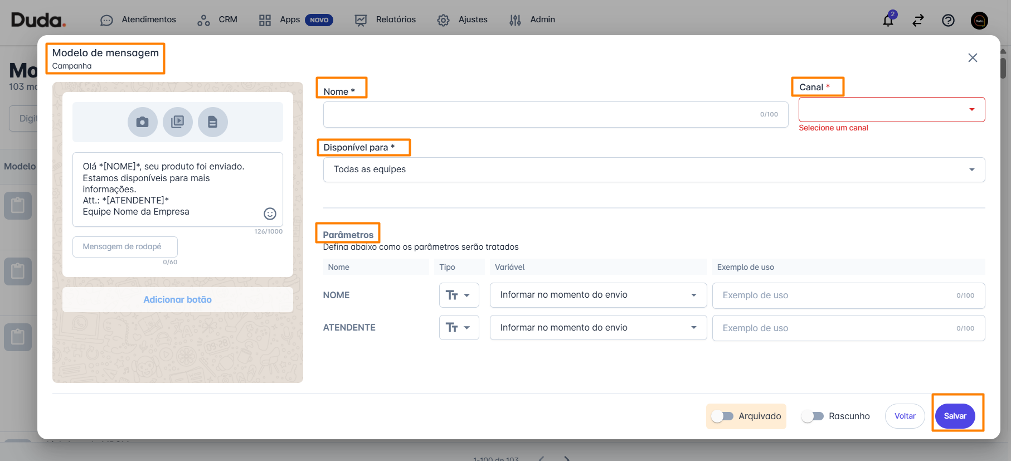
Task: Change the ATENDENTE type selector
Action: (459, 328)
